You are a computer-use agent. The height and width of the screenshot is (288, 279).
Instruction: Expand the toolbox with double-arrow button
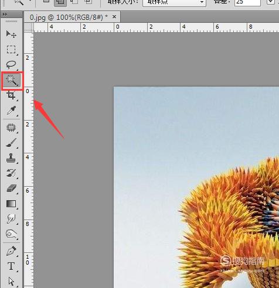click(5, 15)
